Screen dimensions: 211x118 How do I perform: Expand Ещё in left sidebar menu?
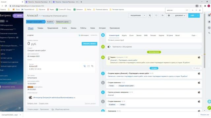pyautogui.click(x=2, y=70)
